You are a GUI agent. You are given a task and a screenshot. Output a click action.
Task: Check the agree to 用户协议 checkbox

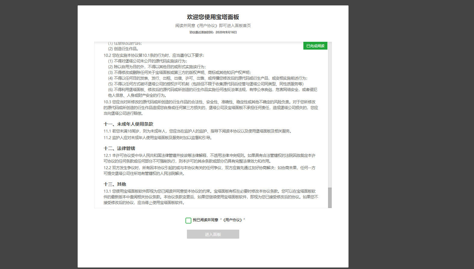(188, 221)
